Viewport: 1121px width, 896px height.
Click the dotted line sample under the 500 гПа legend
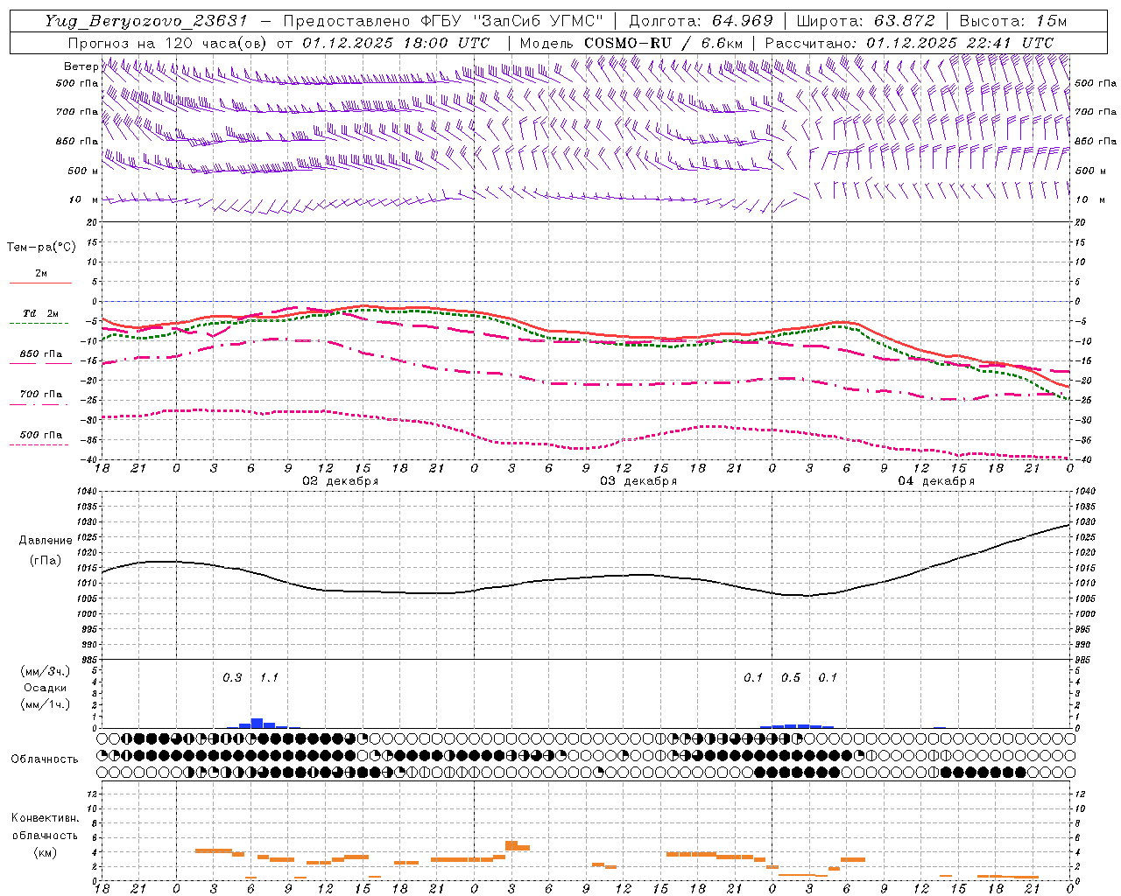coord(39,444)
